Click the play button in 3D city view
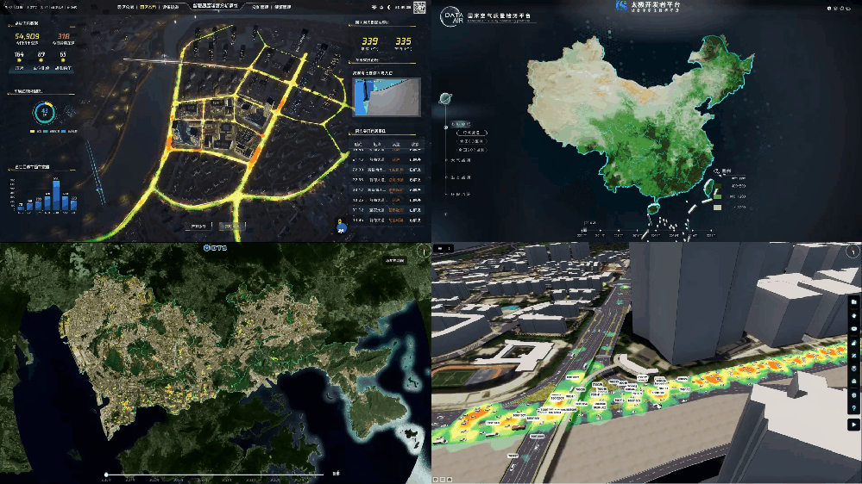The height and width of the screenshot is (484, 862). [853, 425]
